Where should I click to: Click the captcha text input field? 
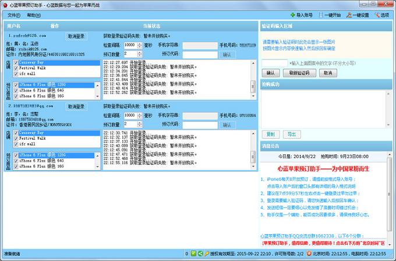[275, 63]
